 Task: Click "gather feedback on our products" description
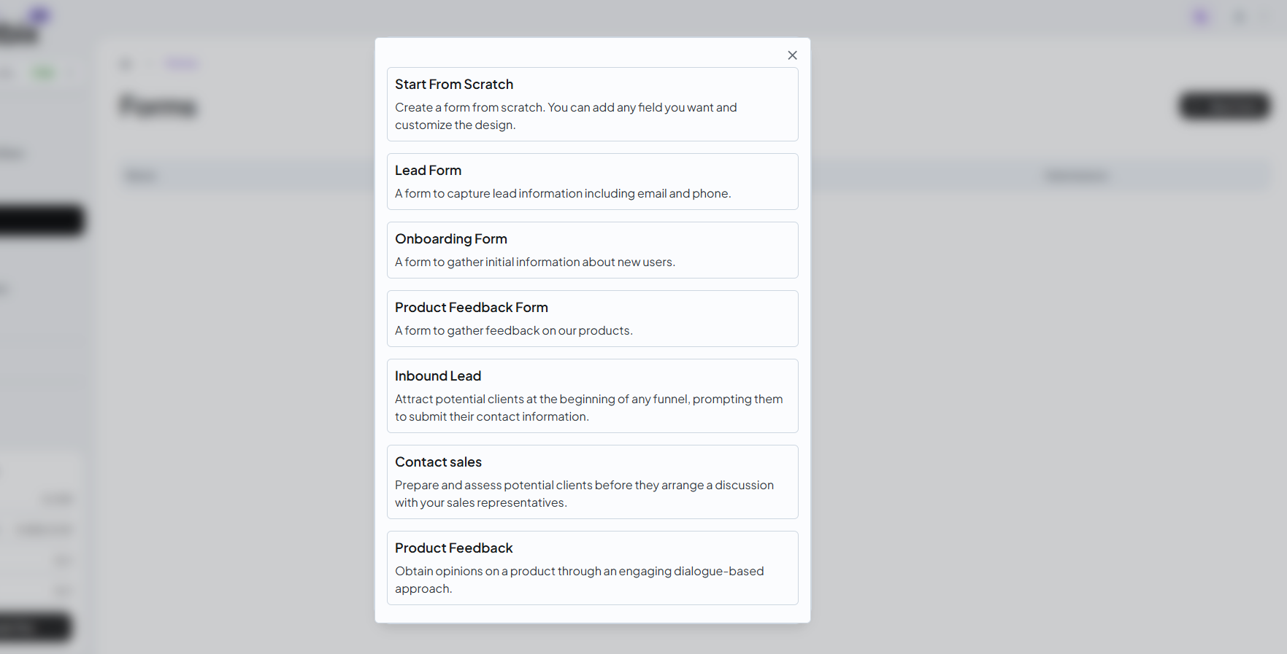coord(513,331)
